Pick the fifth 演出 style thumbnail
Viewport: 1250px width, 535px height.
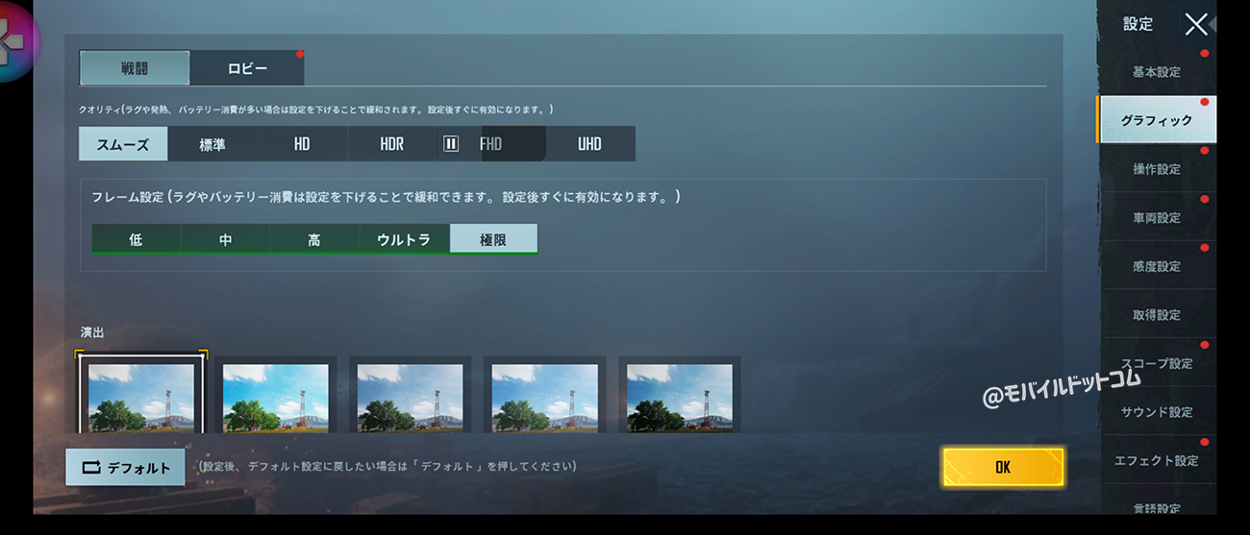[680, 395]
